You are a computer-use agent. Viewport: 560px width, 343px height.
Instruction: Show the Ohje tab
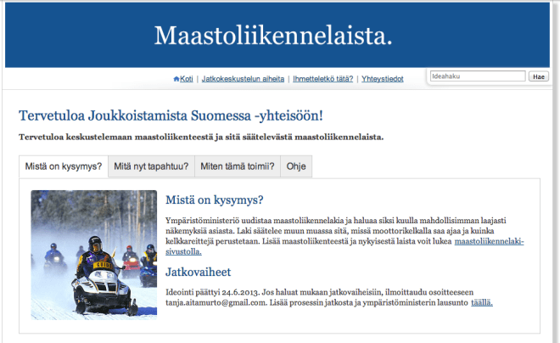(x=296, y=166)
